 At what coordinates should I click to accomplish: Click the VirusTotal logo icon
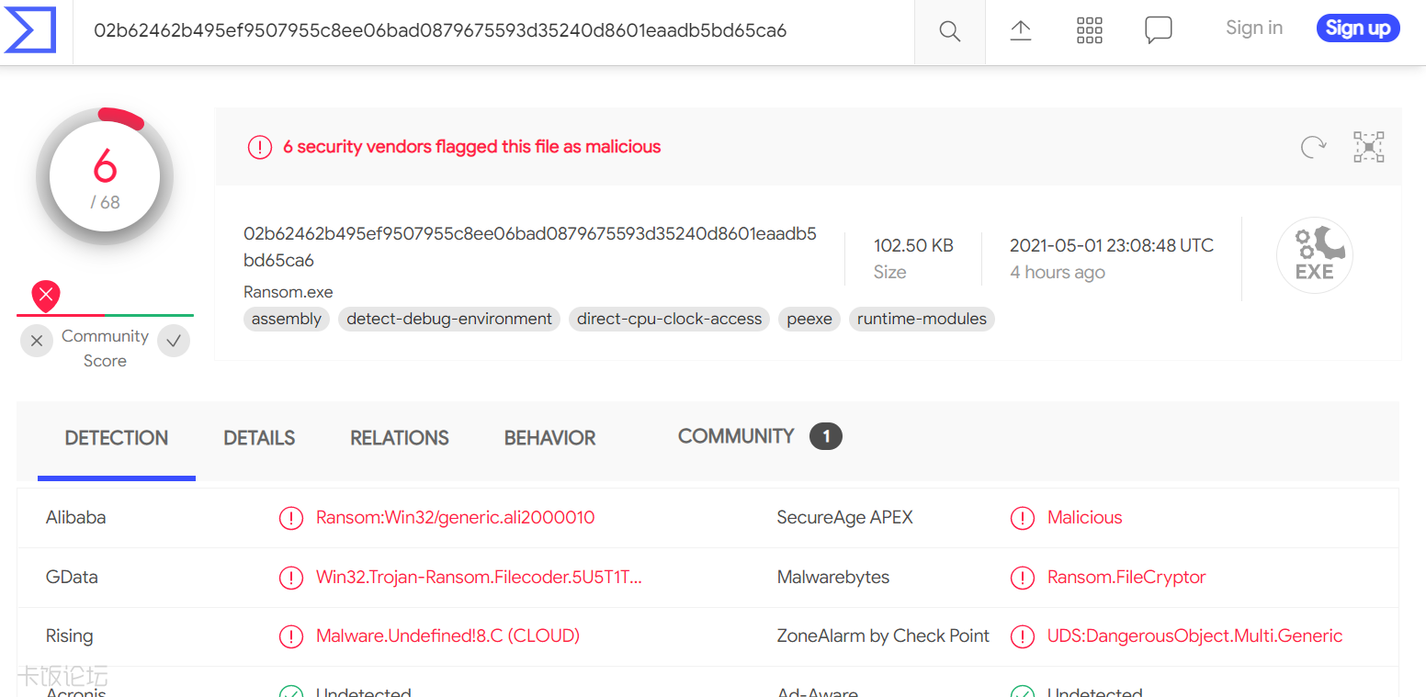tap(30, 30)
